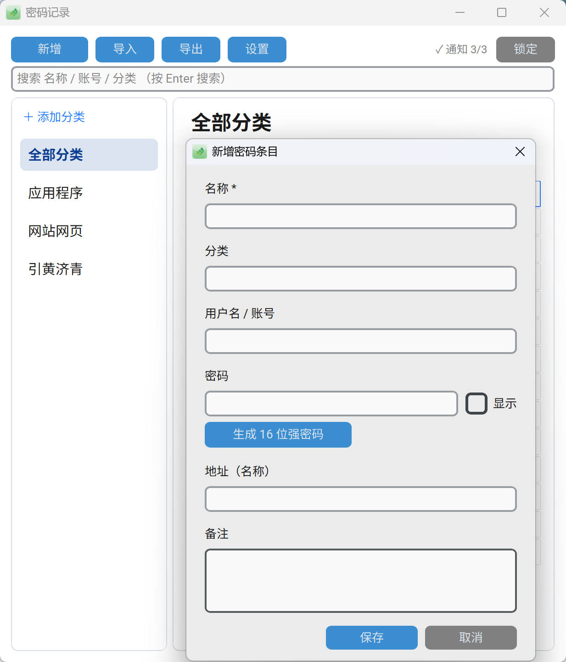
Task: Click the 导出 export button
Action: (x=191, y=50)
